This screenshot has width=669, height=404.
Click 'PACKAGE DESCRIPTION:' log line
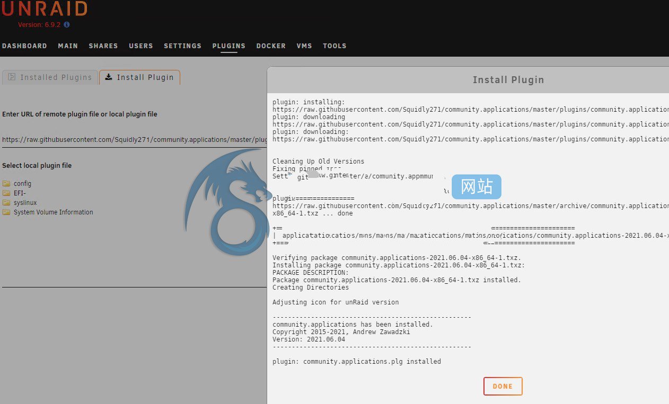click(x=311, y=273)
